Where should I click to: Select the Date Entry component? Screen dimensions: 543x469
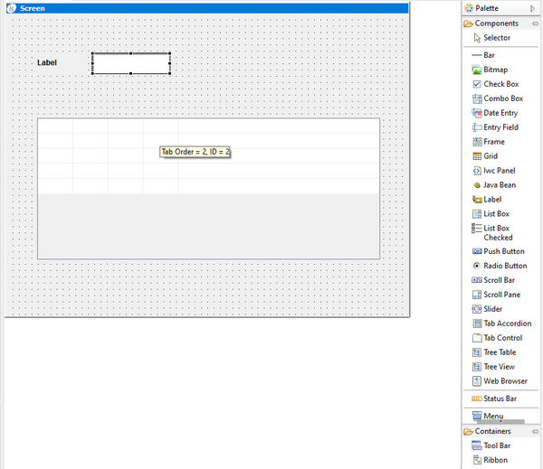click(x=494, y=113)
